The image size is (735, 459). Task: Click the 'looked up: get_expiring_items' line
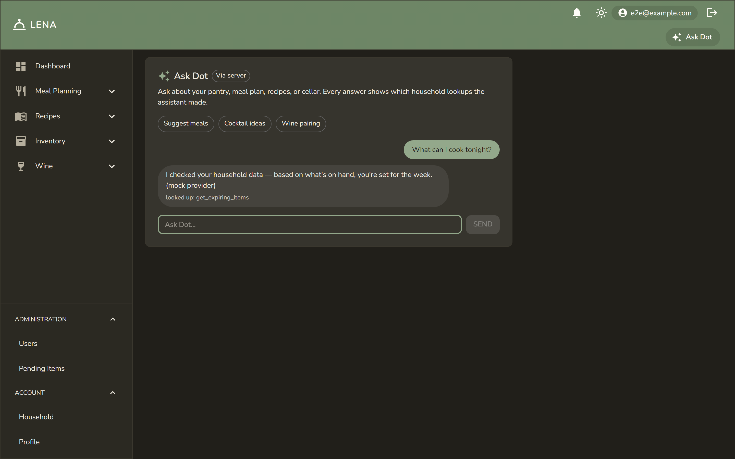[207, 198]
